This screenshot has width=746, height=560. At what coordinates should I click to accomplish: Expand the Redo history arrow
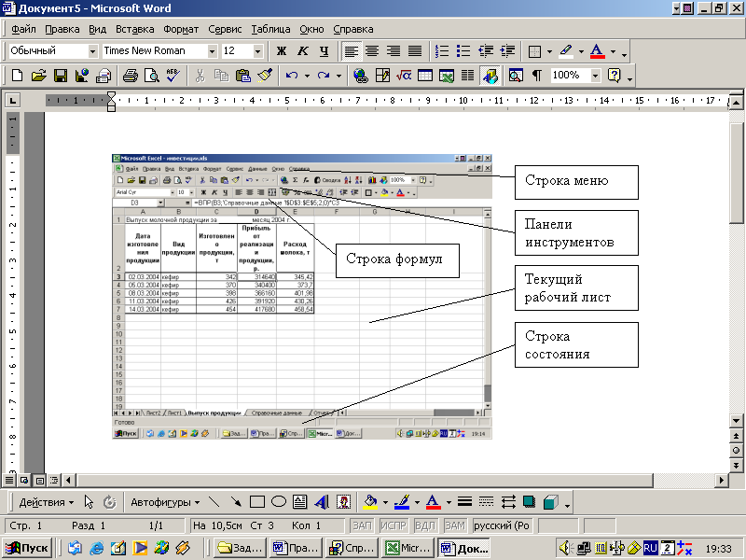338,76
